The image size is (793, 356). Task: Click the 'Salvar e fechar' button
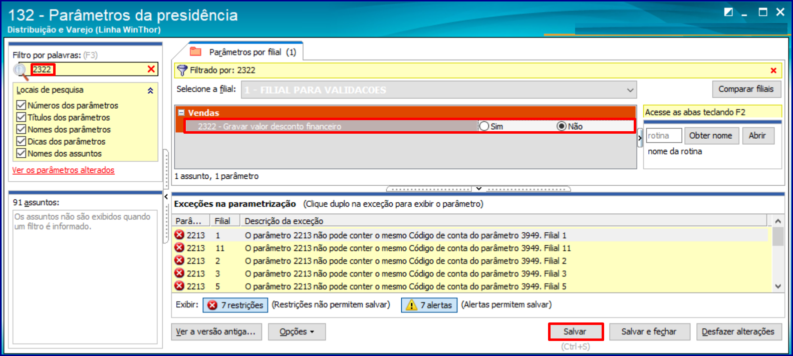649,331
